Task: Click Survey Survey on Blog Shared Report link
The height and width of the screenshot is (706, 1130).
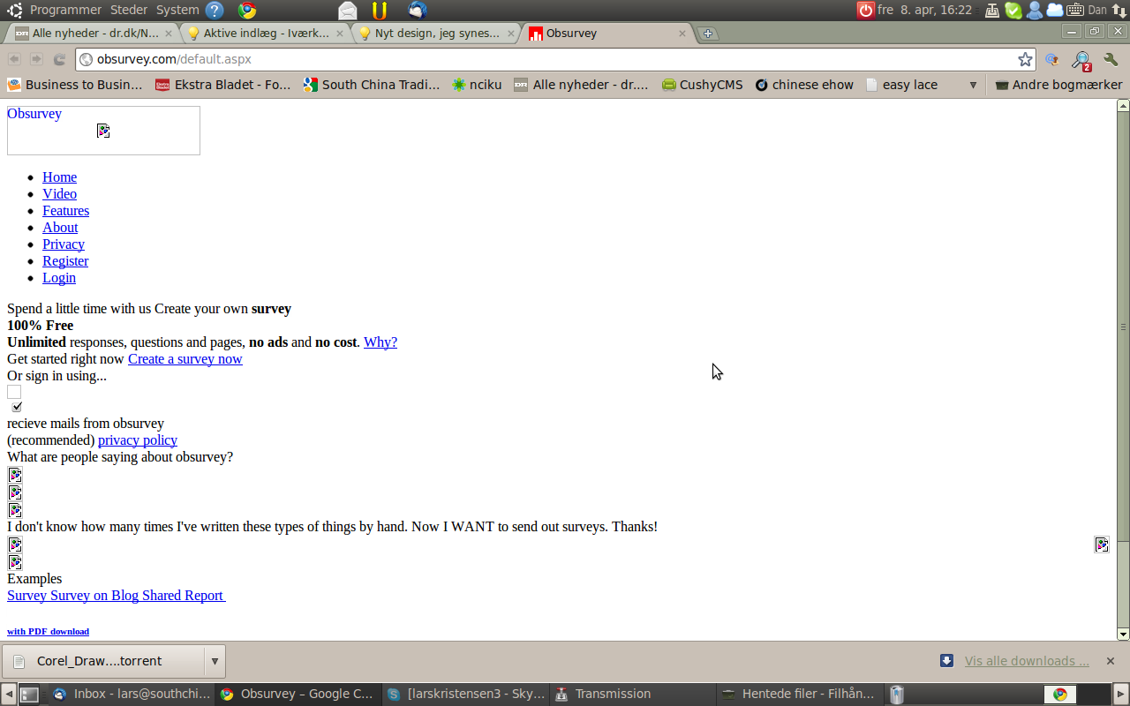Action: click(x=116, y=596)
